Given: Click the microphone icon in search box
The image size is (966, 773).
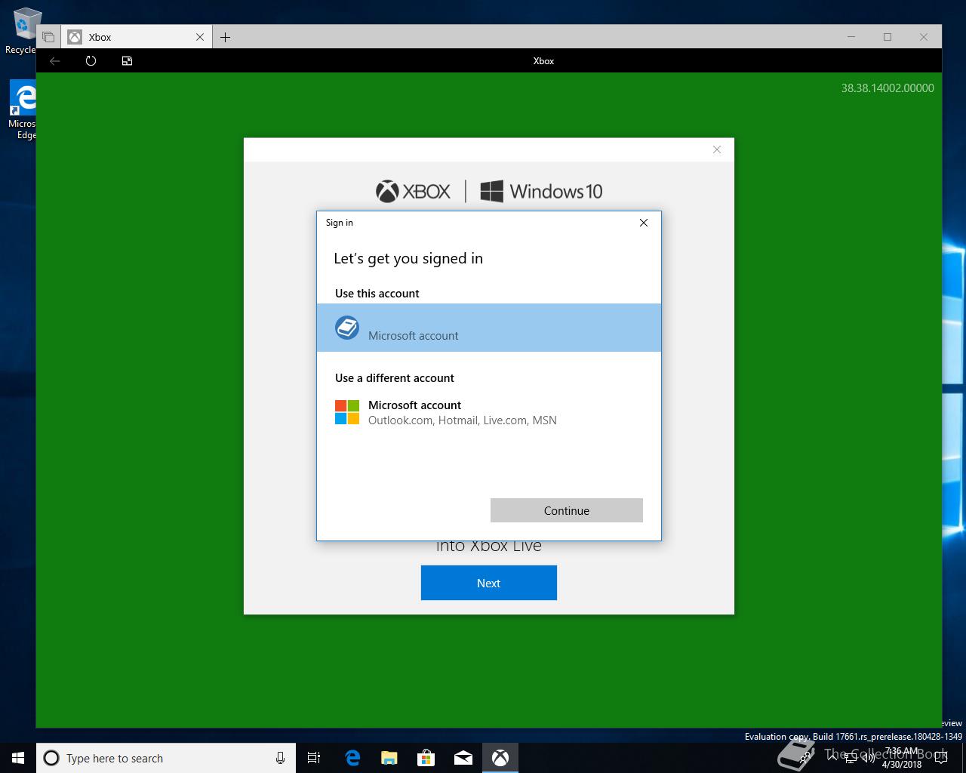Looking at the screenshot, I should coord(280,758).
